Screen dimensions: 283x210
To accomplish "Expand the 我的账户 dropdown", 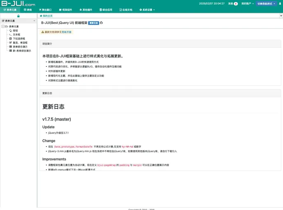I will pos(248,4).
